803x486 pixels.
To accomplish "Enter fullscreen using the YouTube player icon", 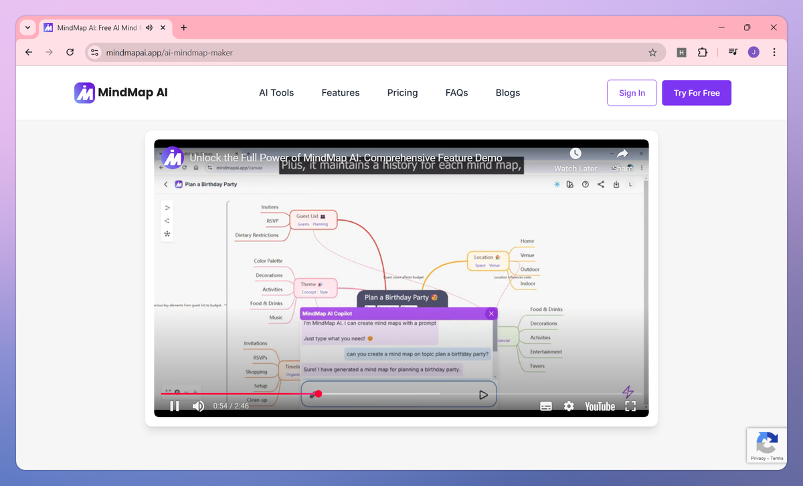I will 630,406.
